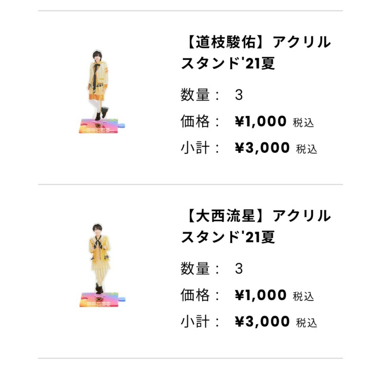Click the ¥1,000 price of 大西流星 item

click(x=261, y=295)
